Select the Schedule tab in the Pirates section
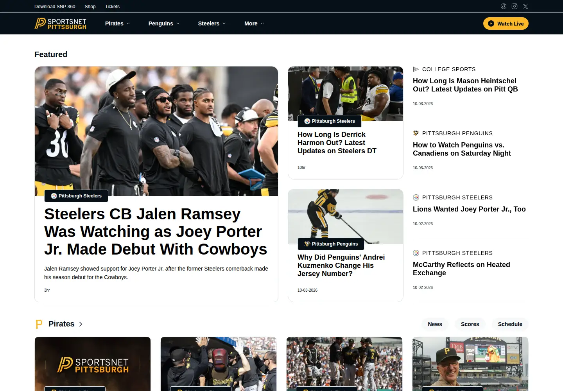This screenshot has height=391, width=563. 510,324
